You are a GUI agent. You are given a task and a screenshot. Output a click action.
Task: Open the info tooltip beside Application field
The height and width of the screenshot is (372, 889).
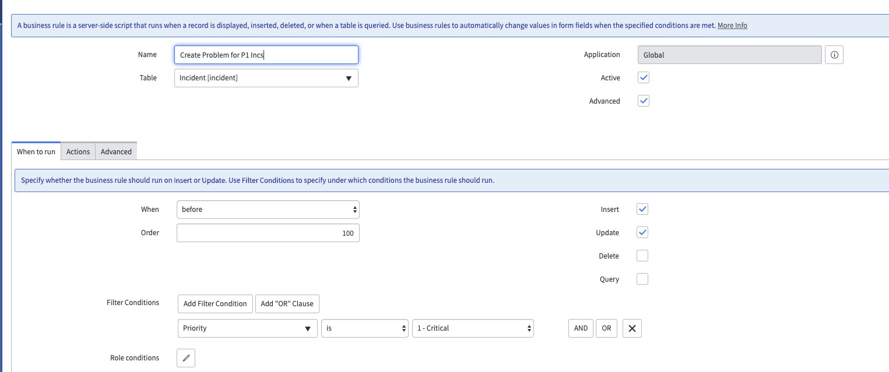[834, 54]
